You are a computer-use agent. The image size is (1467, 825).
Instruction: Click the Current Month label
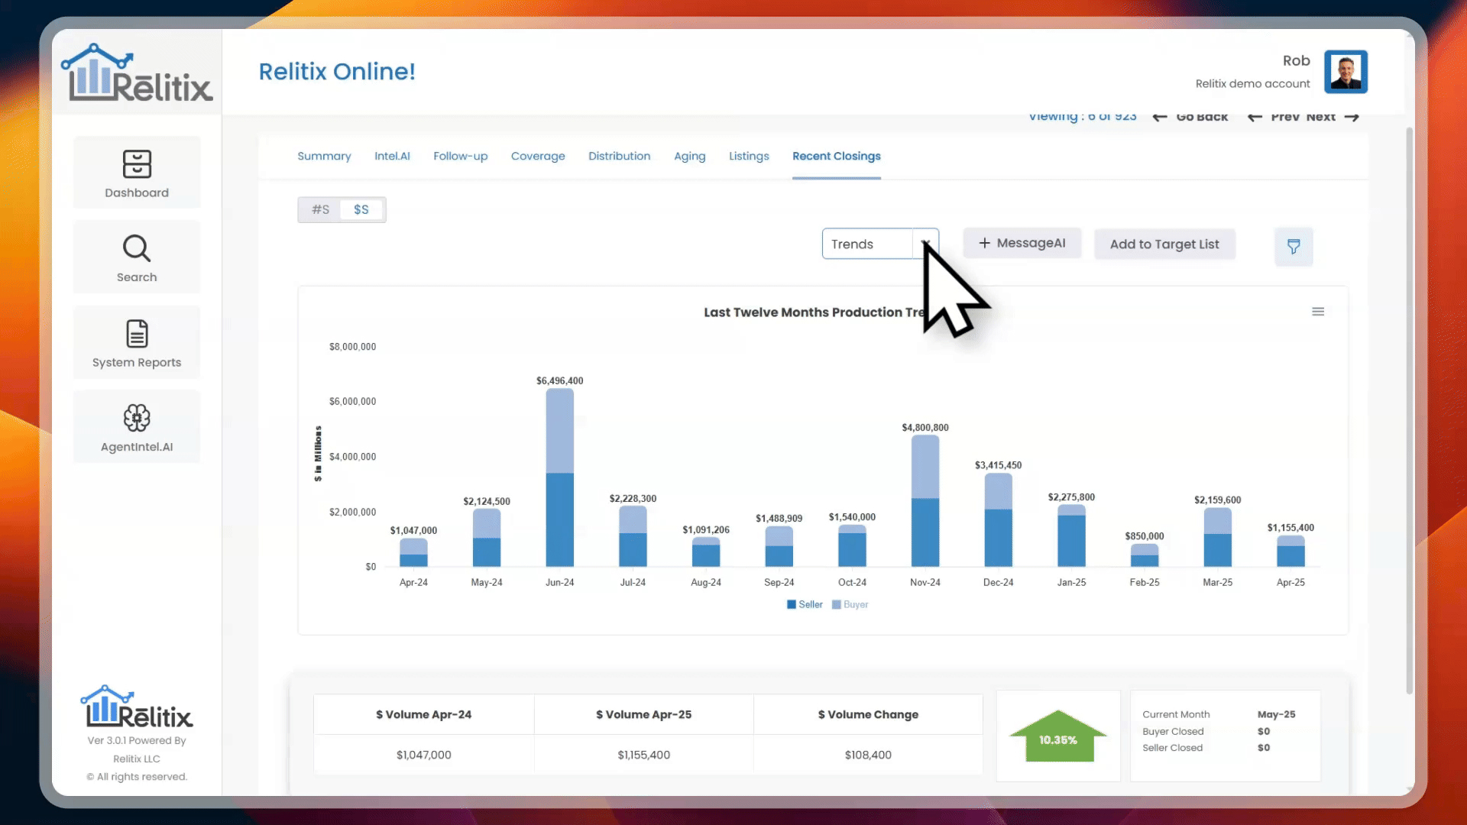coord(1176,714)
